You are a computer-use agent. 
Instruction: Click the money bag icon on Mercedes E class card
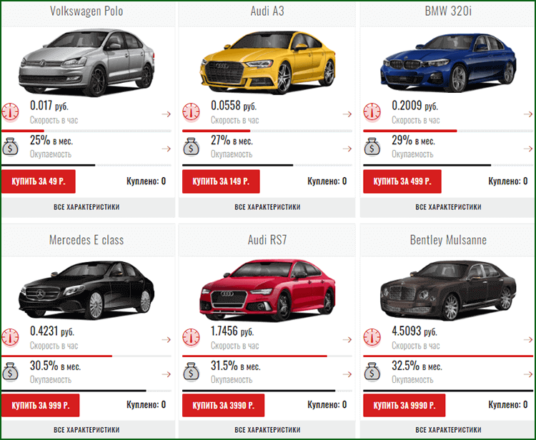[10, 372]
